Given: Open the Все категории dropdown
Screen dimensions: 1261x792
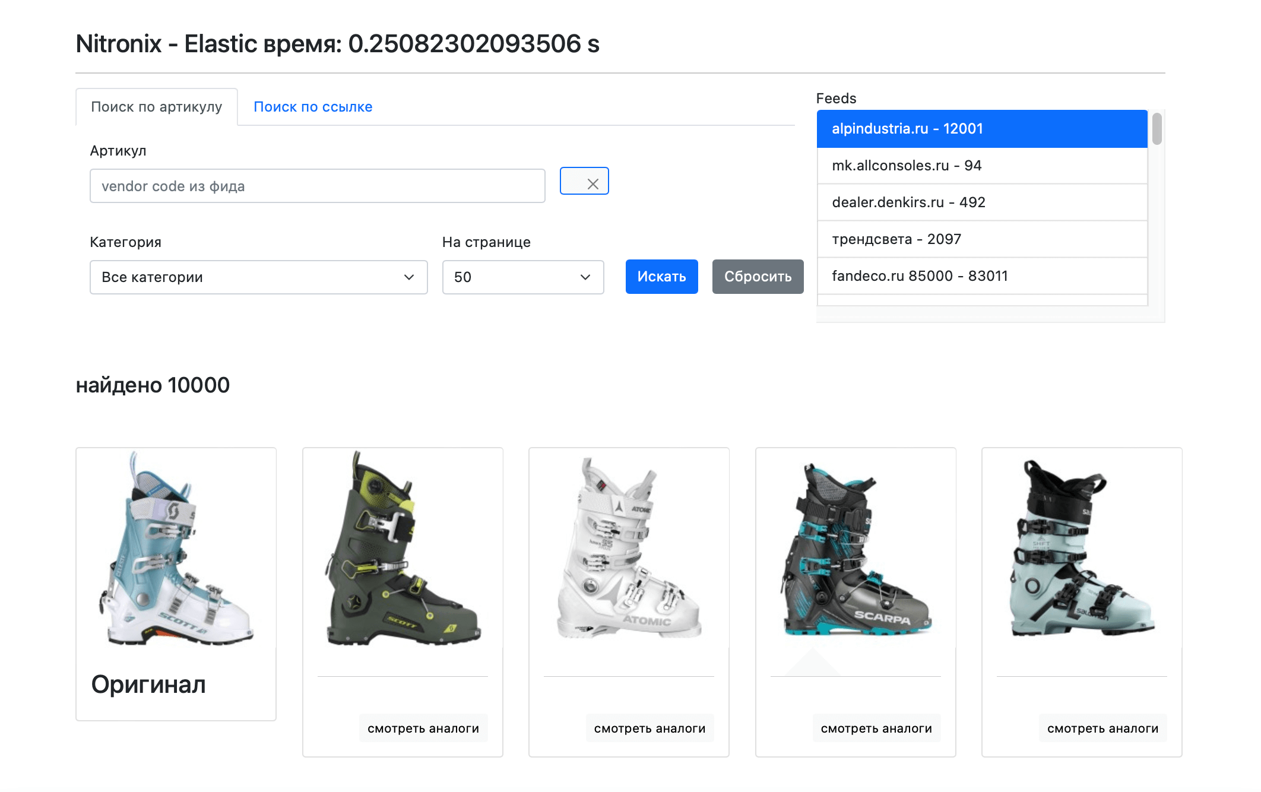Looking at the screenshot, I should click(x=258, y=277).
